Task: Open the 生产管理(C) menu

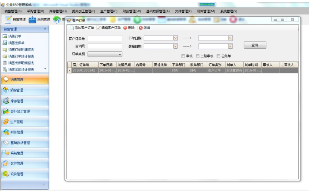Action: (x=109, y=11)
